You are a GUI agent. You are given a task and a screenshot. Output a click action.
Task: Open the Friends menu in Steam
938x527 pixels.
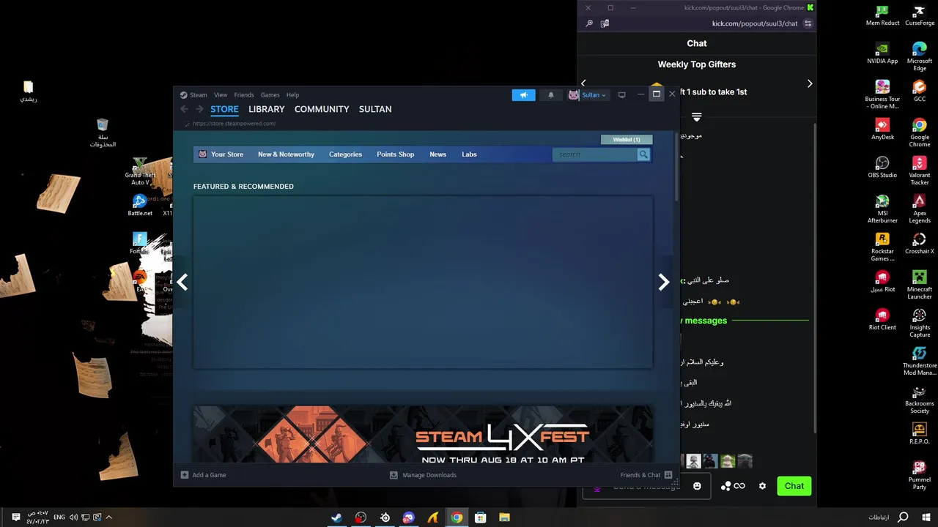click(x=244, y=95)
